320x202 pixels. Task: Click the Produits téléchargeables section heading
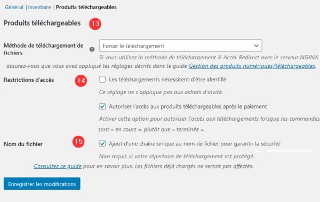pyautogui.click(x=42, y=23)
